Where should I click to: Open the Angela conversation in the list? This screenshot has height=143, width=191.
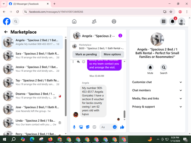(32, 42)
